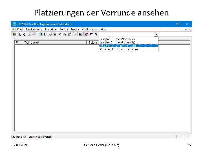Select highlighted Mädchen Einzel (Vorrunde) entry

coord(129,46)
